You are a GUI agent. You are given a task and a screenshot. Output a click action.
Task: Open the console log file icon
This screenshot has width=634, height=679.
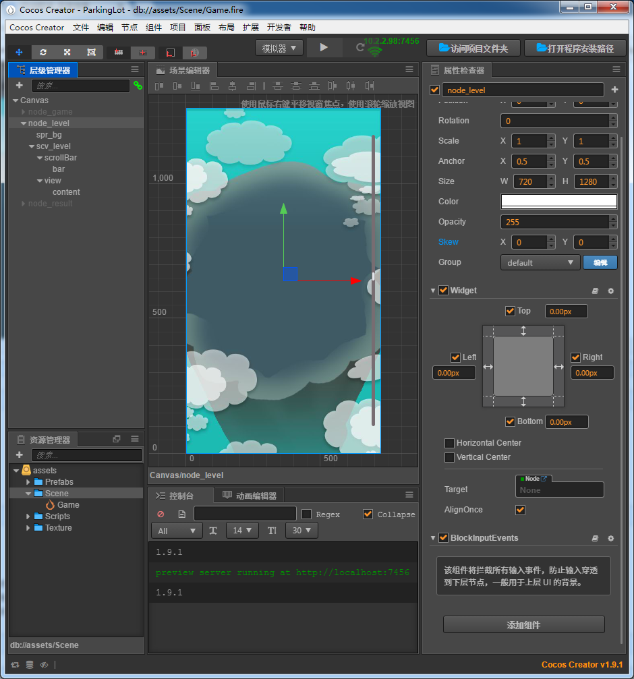(182, 514)
